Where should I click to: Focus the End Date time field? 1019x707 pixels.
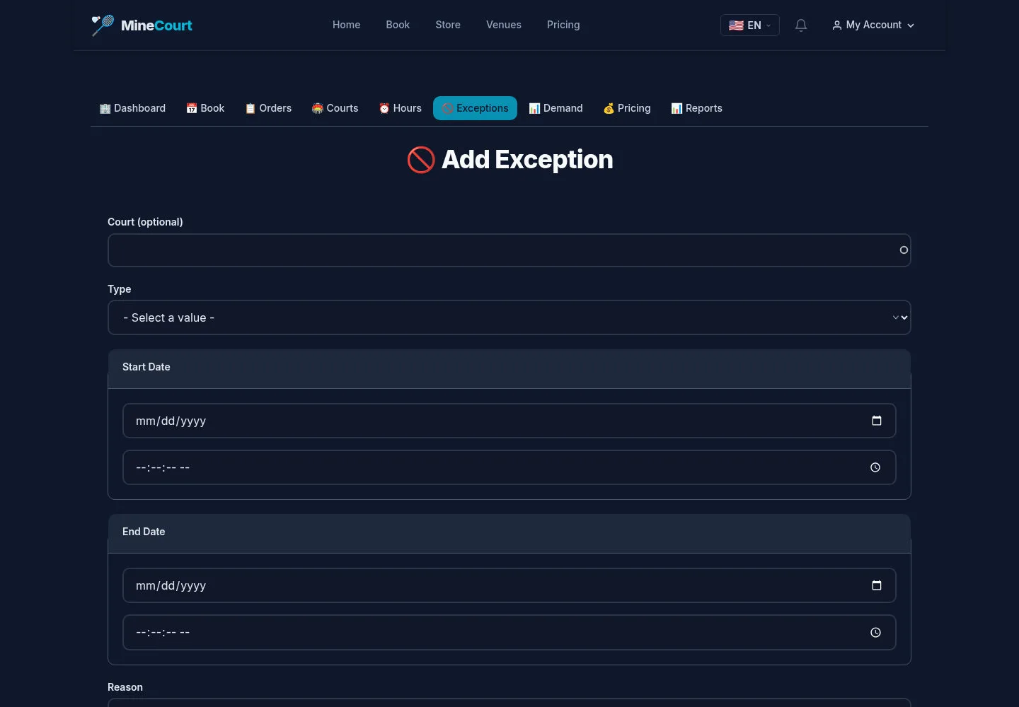[x=509, y=632]
